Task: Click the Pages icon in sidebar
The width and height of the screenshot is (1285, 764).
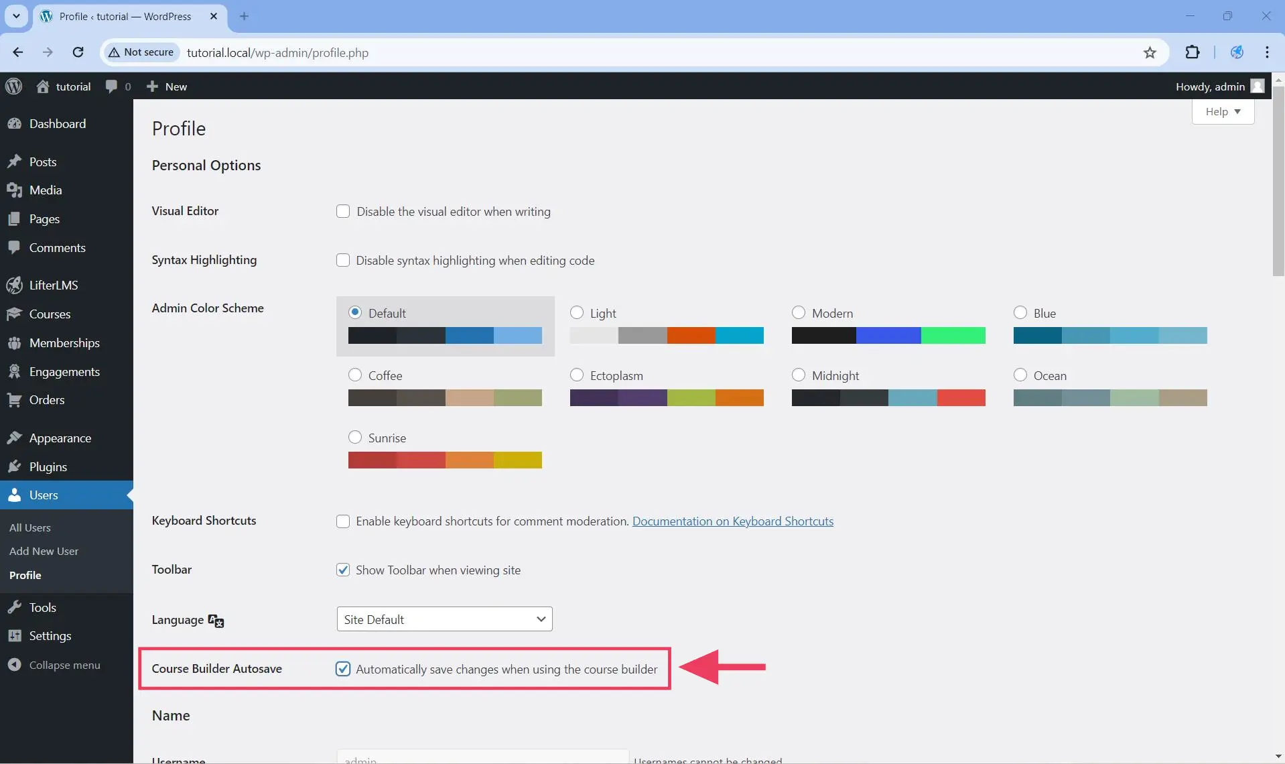Action: (14, 219)
